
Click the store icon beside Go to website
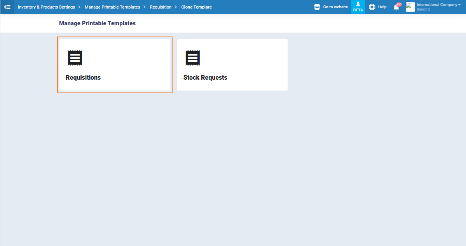(x=317, y=7)
